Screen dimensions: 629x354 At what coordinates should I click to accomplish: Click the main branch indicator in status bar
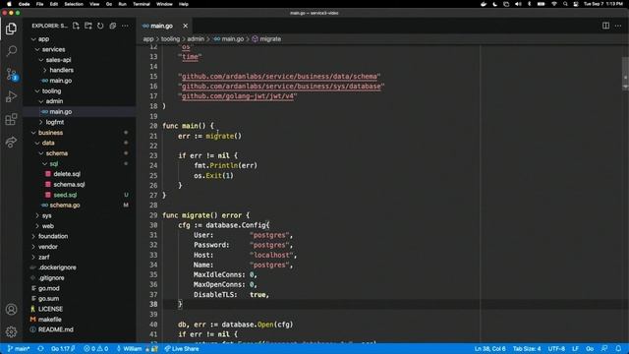tap(19, 349)
